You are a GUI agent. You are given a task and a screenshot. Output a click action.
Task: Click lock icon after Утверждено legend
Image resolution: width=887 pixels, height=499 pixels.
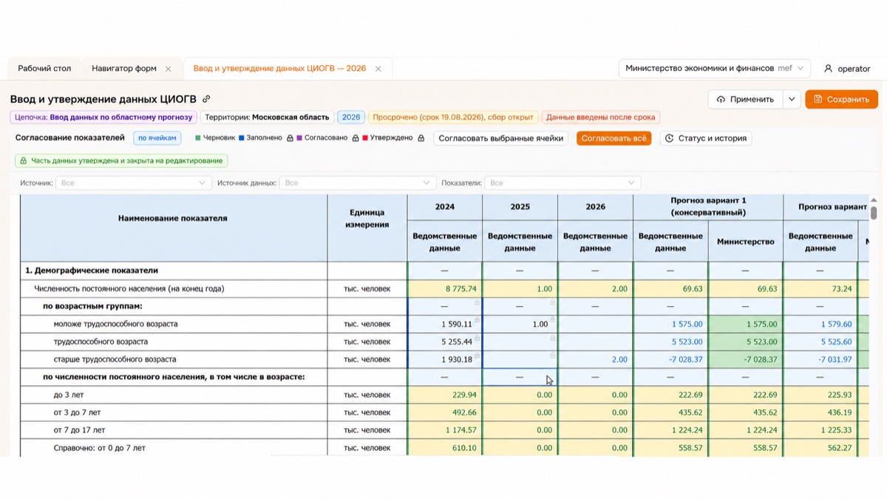pyautogui.click(x=421, y=138)
